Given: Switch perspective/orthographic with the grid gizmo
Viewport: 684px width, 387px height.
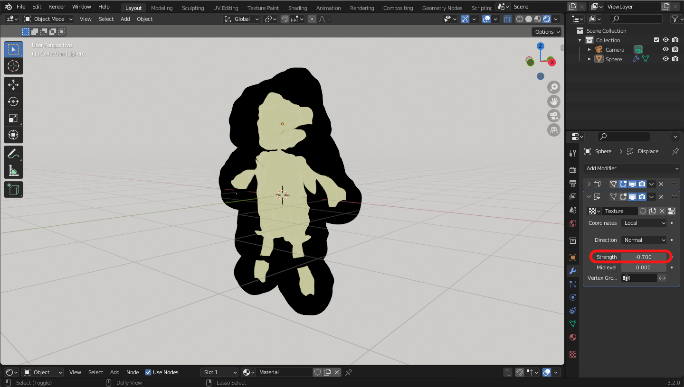Looking at the screenshot, I should click(x=554, y=130).
